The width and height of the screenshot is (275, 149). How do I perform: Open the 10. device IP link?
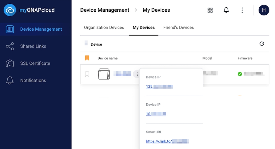(x=156, y=114)
